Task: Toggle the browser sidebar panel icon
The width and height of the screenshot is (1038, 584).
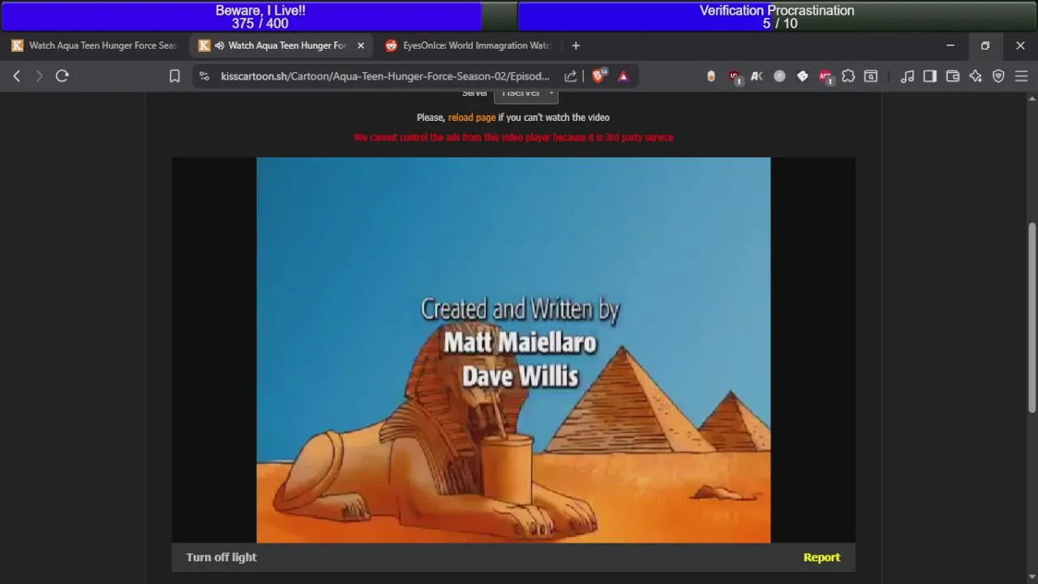Action: 930,76
